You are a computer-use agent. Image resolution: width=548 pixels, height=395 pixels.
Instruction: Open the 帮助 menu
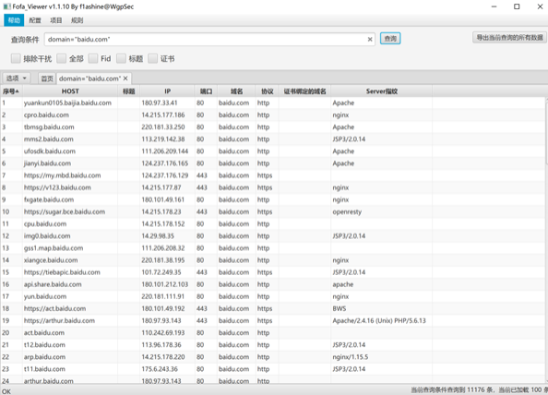click(x=14, y=20)
